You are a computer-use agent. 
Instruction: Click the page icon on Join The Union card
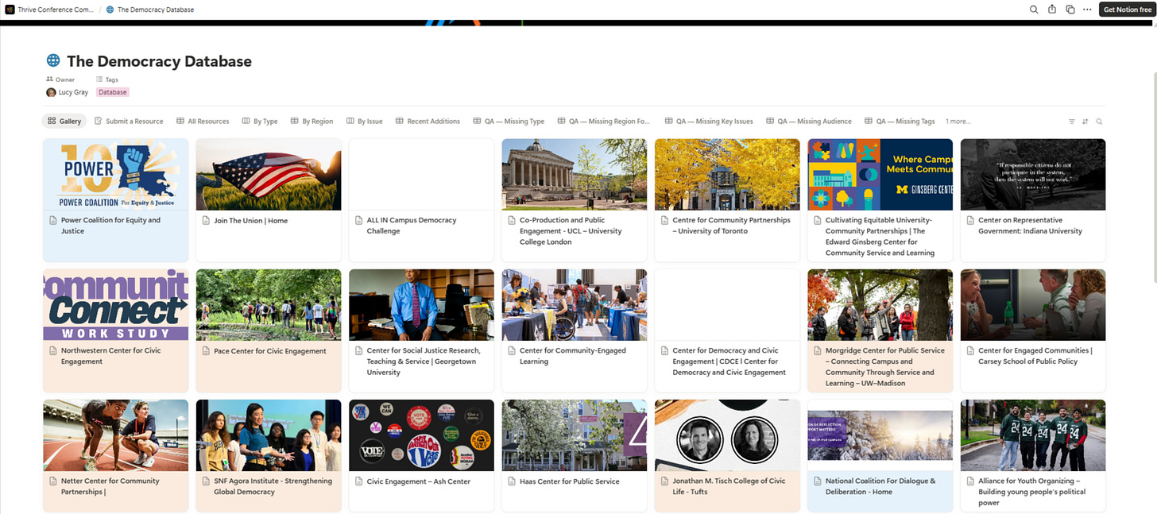pos(207,221)
